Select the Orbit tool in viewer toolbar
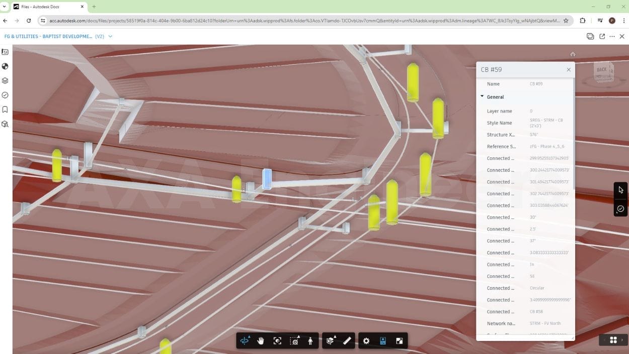 pos(245,341)
